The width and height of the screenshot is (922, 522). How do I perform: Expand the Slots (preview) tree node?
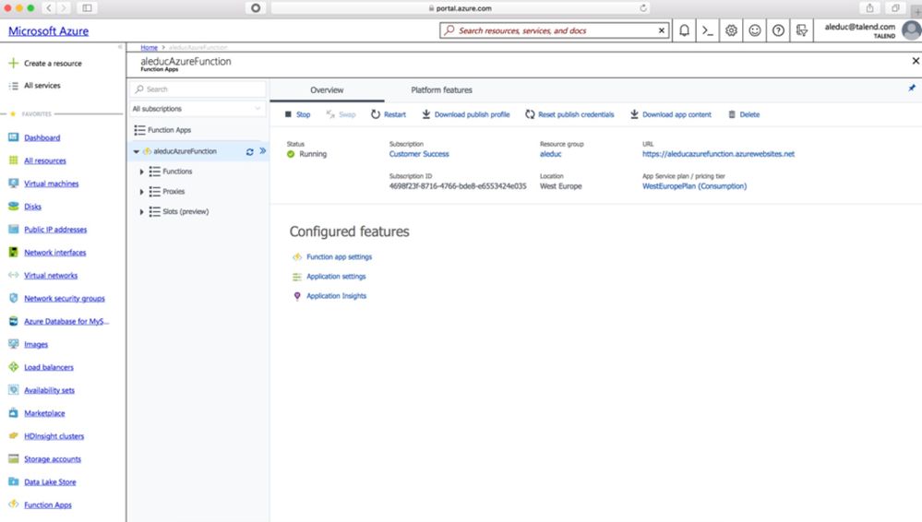tap(141, 211)
